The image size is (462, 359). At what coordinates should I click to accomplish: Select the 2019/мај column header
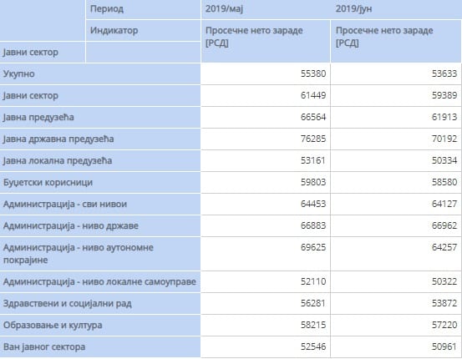(x=266, y=9)
